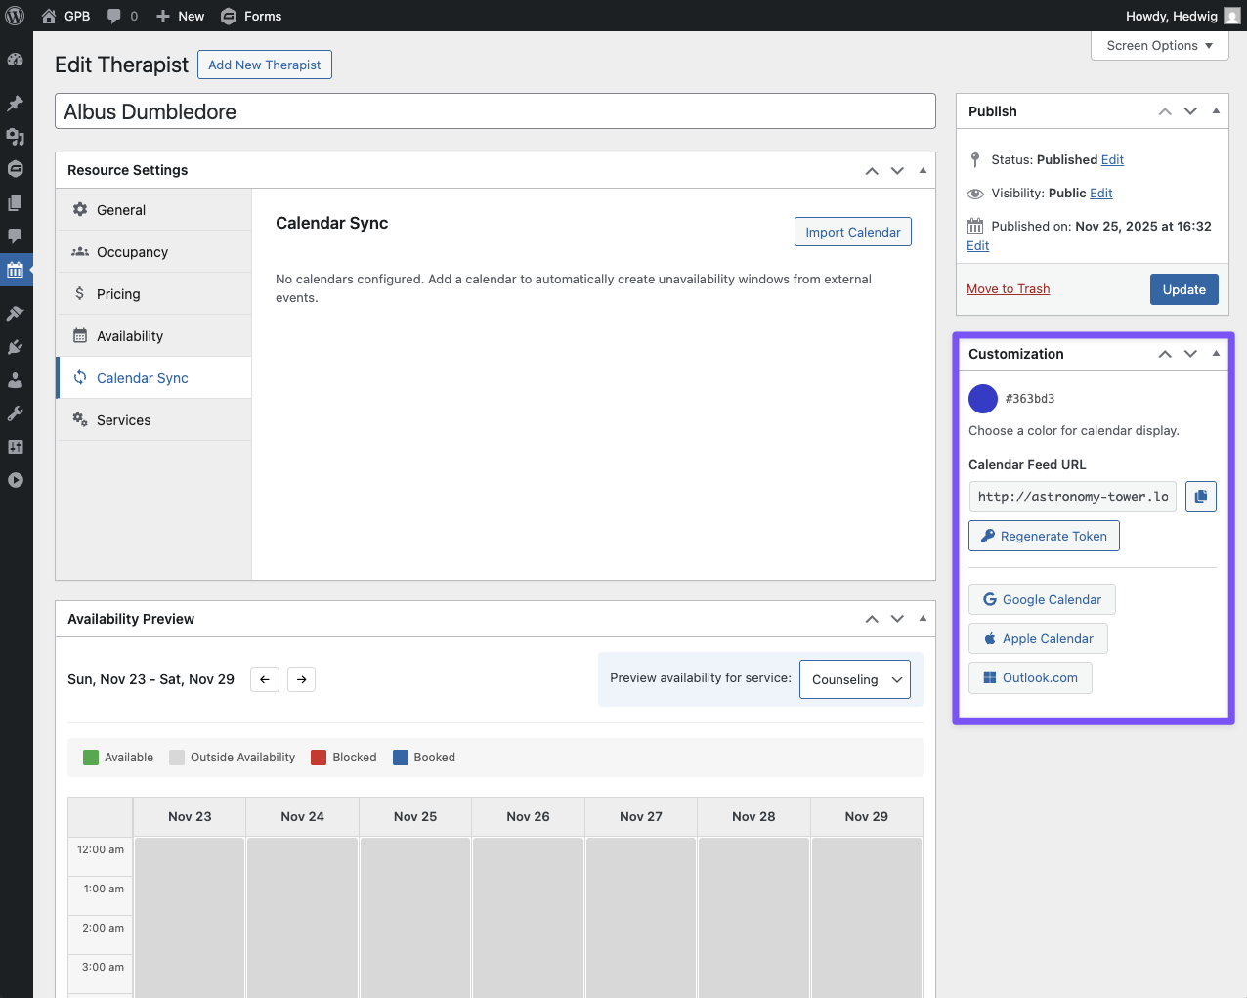Toggle the Availability Preview panel triangle
1247x998 pixels.
click(x=923, y=619)
